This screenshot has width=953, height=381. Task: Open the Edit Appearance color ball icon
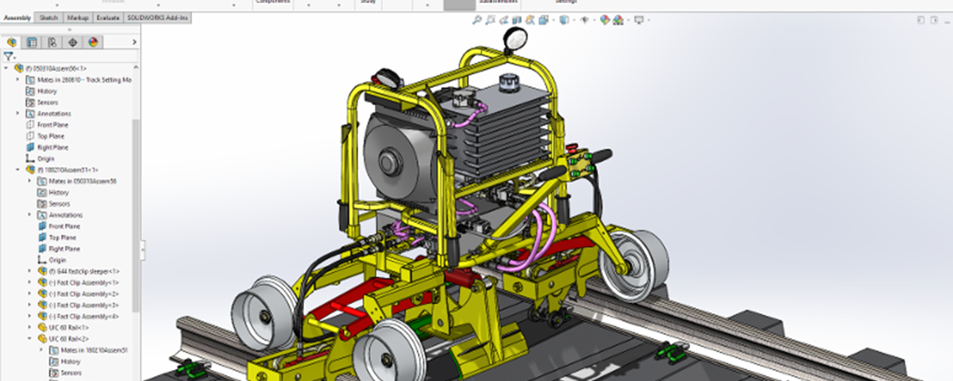click(x=604, y=21)
